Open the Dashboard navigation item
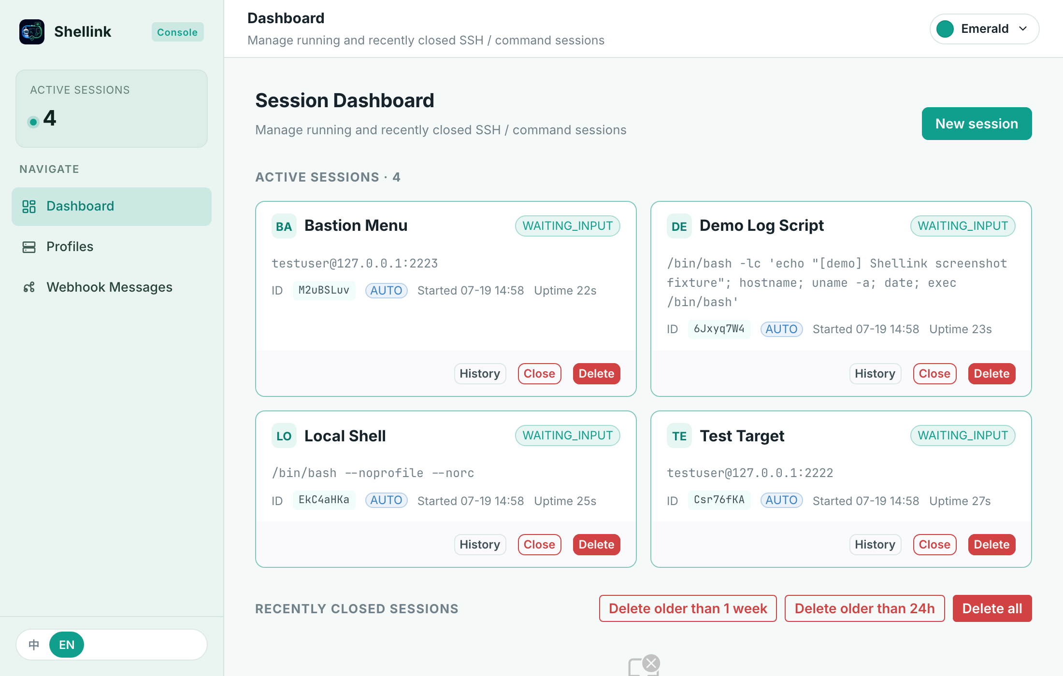Image resolution: width=1063 pixels, height=676 pixels. [112, 207]
